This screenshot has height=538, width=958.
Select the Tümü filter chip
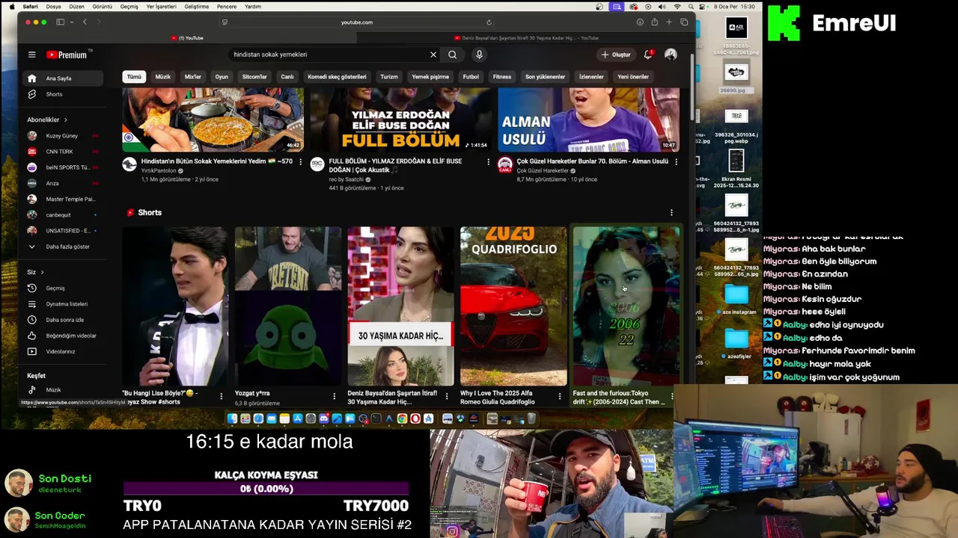[134, 77]
